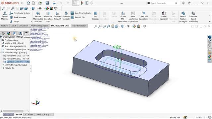Open Edit Appearance in heads-up toolbar
The image size is (212, 119).
click(x=134, y=26)
